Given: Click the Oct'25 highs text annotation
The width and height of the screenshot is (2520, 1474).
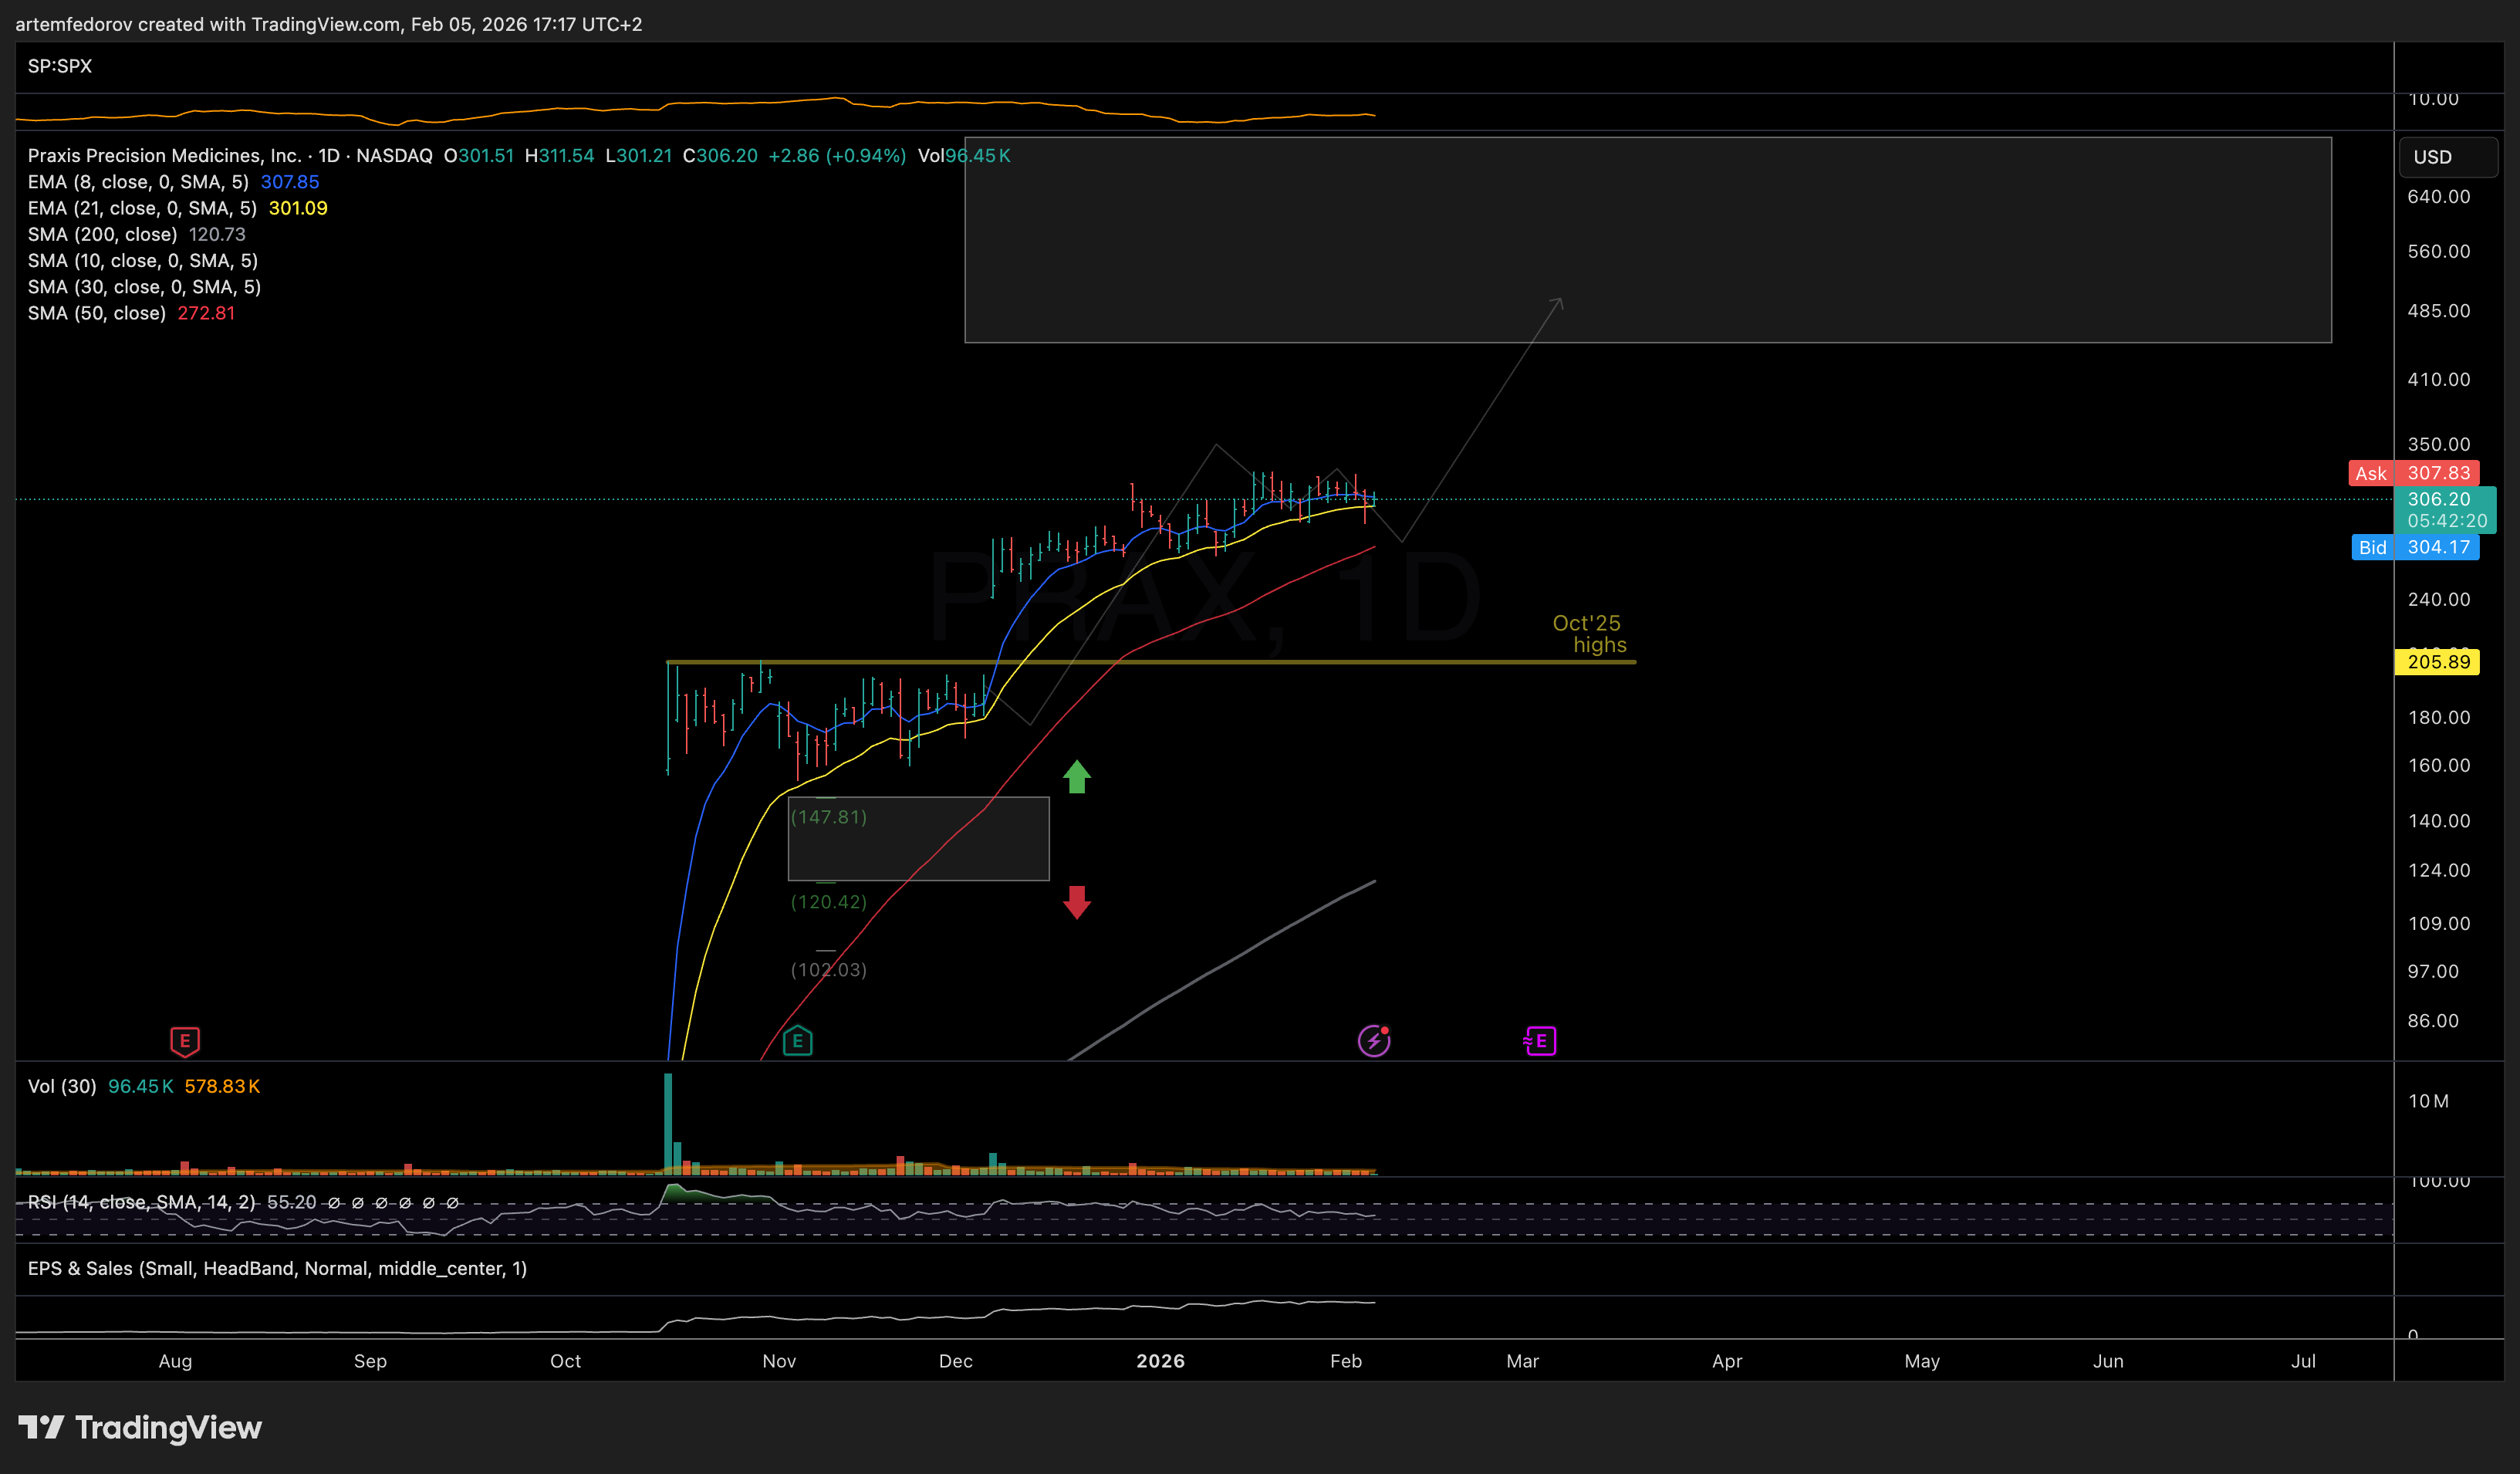Looking at the screenshot, I should coord(1589,634).
